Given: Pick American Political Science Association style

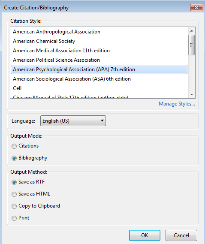Looking at the screenshot, I should click(x=99, y=60).
